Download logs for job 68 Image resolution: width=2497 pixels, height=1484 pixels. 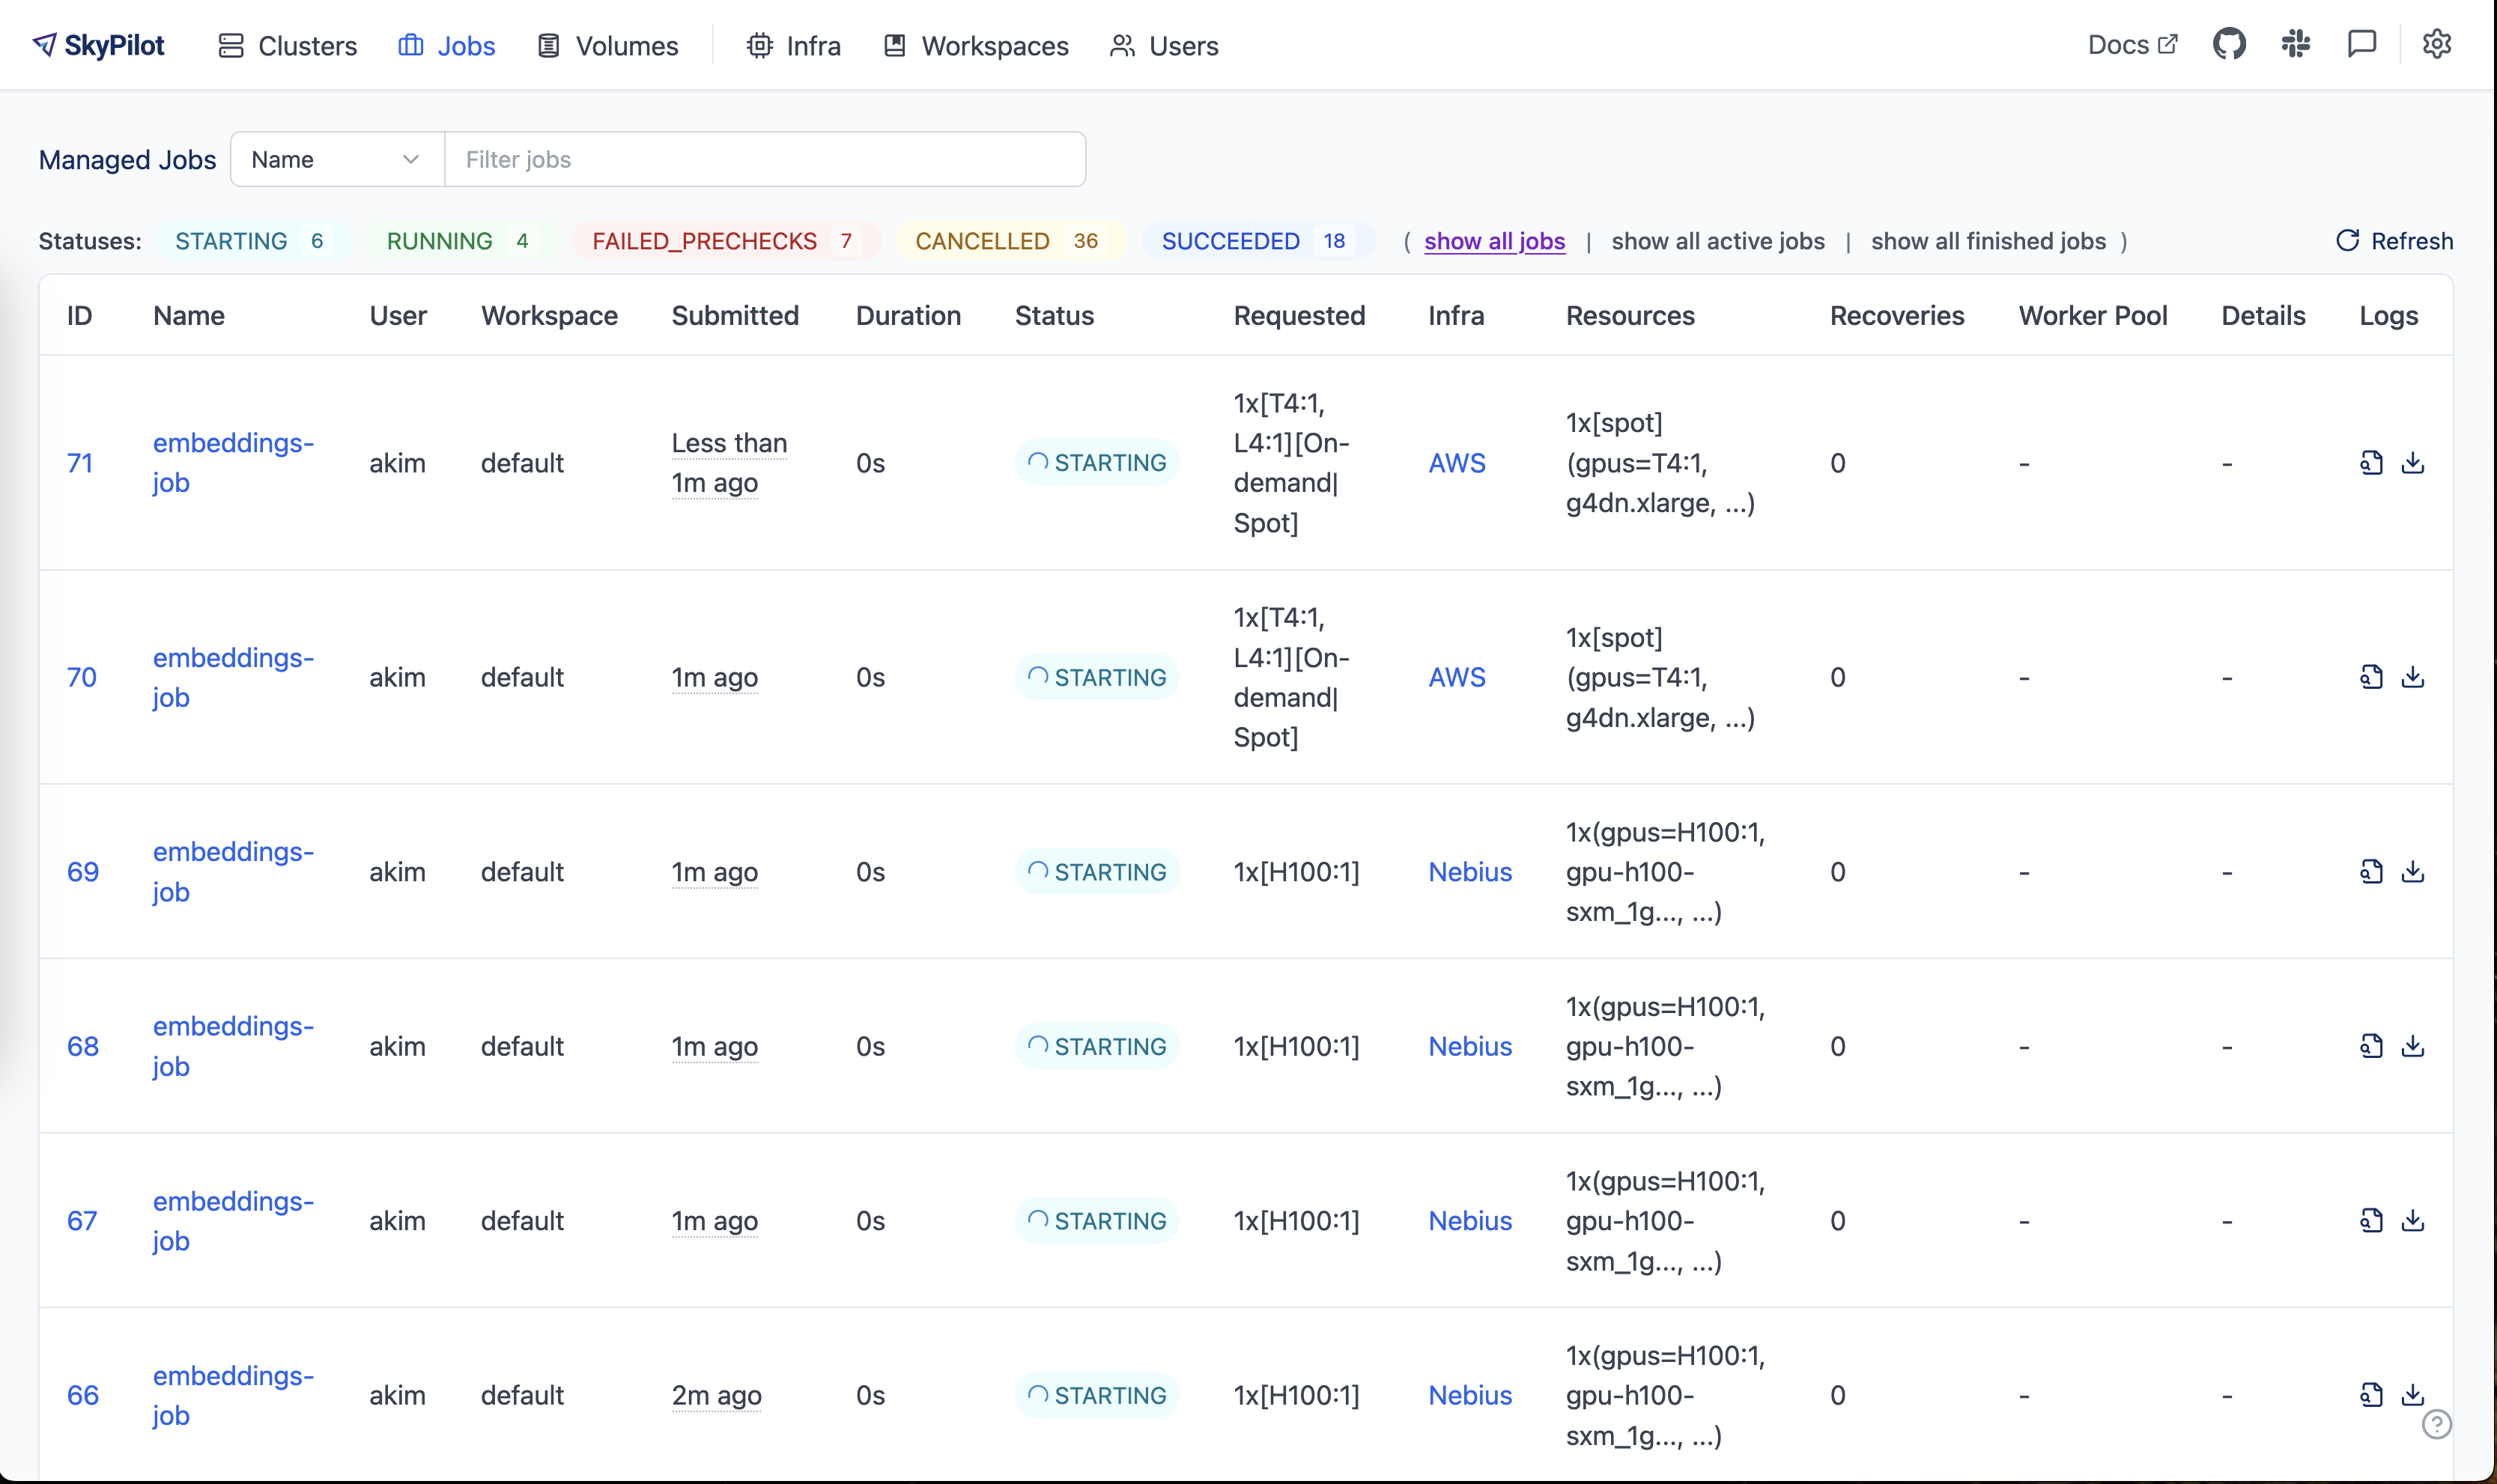[x=2412, y=1046]
